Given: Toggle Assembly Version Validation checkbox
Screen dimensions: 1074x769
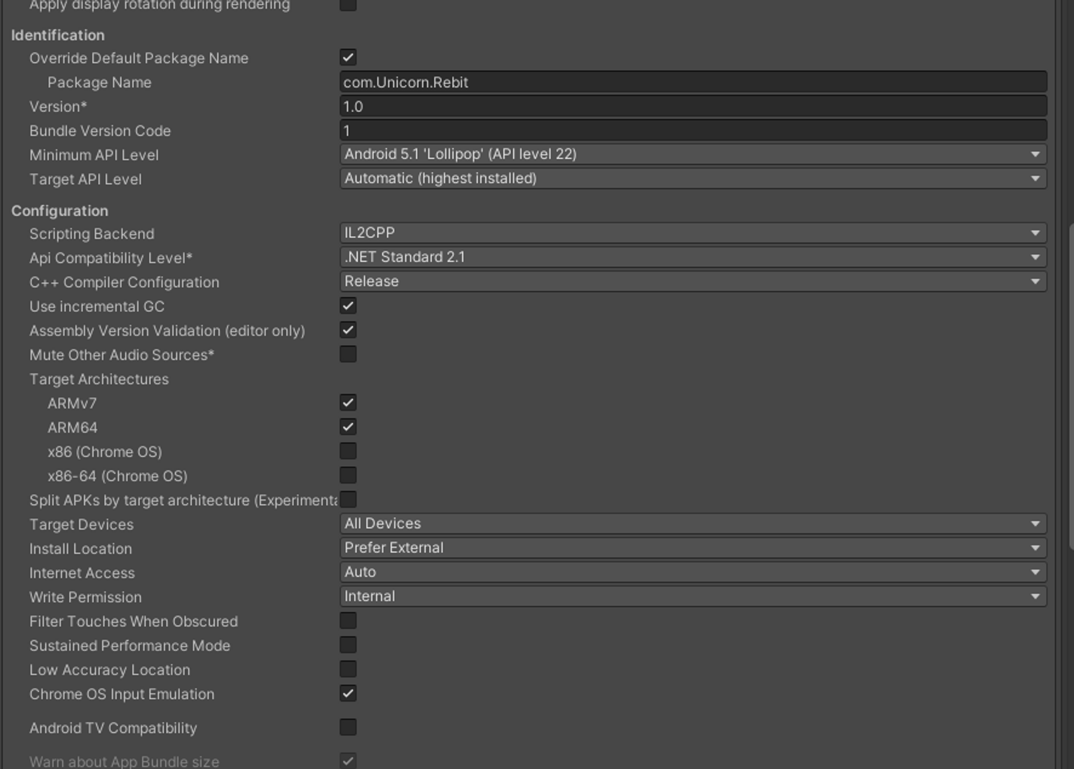Looking at the screenshot, I should pyautogui.click(x=348, y=330).
